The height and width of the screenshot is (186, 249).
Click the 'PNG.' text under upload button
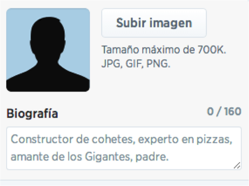pyautogui.click(x=158, y=64)
